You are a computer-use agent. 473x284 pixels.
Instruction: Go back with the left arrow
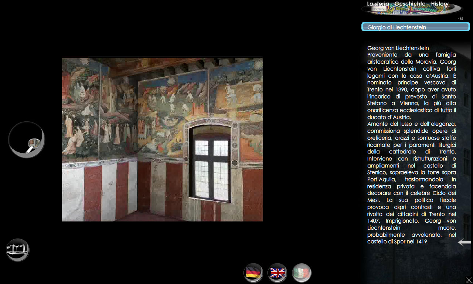[465, 243]
